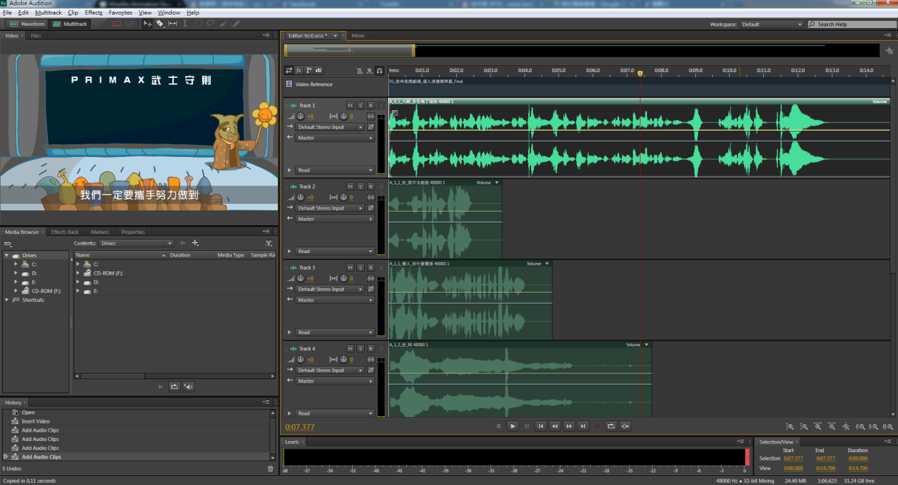This screenshot has width=898, height=485.
Task: Click Zoom In Amplitude icon
Action: click(x=791, y=426)
